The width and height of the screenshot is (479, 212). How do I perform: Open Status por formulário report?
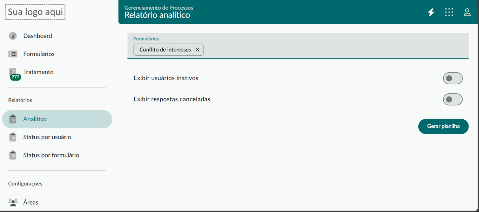coord(57,155)
